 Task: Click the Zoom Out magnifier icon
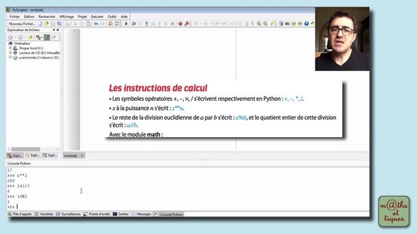pos(265,23)
